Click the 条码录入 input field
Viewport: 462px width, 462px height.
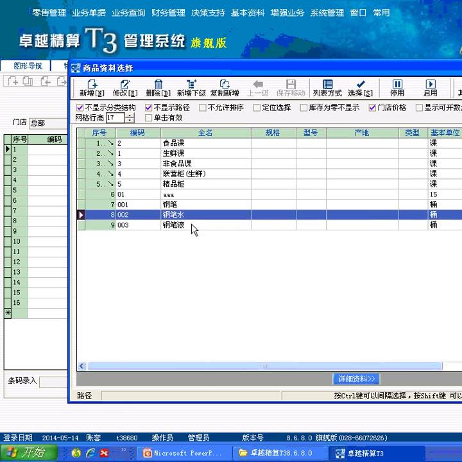click(x=54, y=382)
